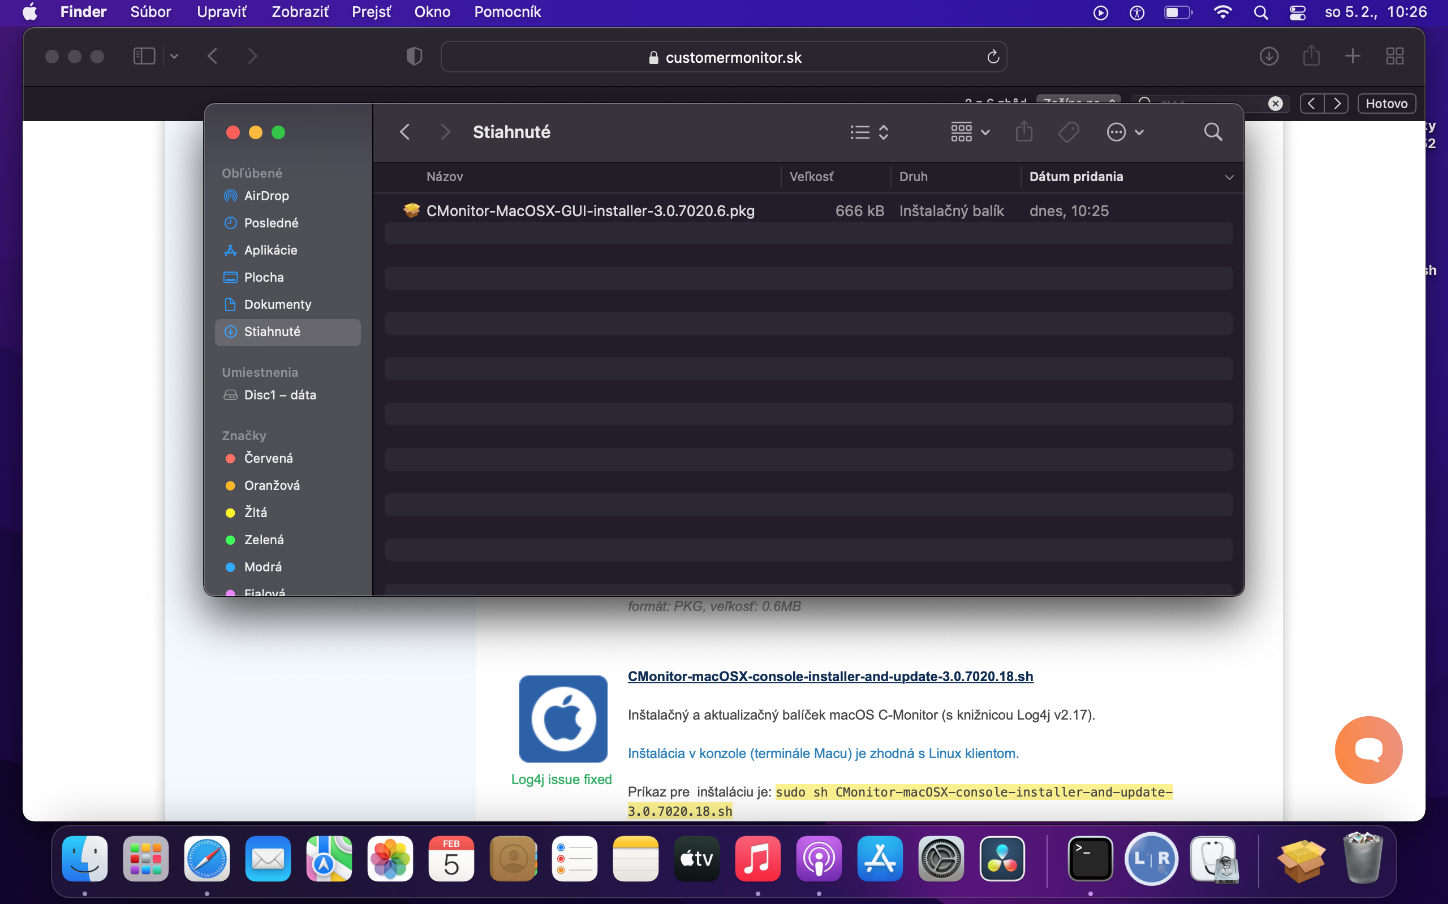Open Terminal from the Dock
Viewport: 1451px width, 904px height.
pos(1090,860)
